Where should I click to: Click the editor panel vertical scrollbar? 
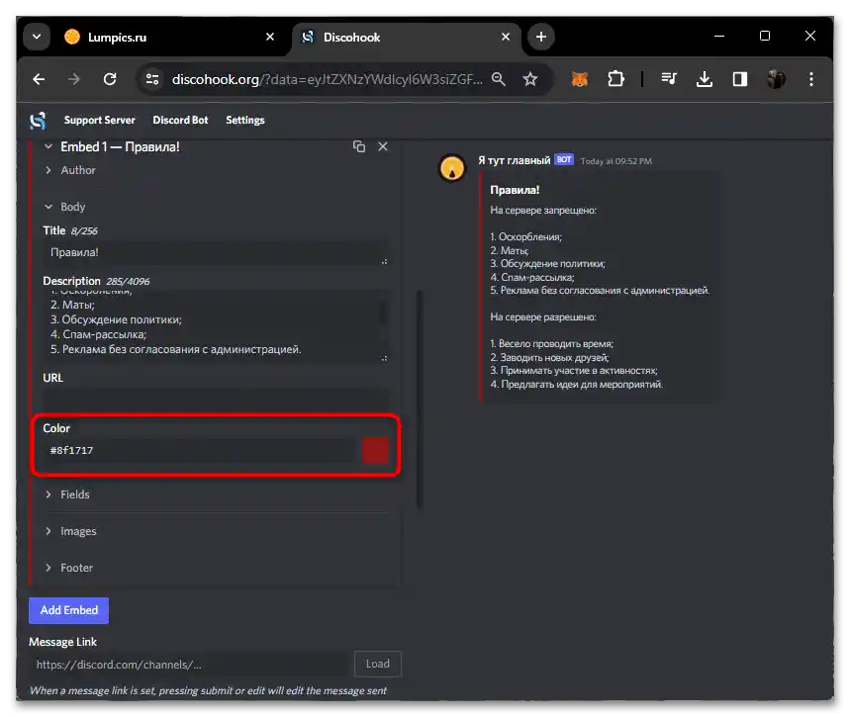[420, 400]
